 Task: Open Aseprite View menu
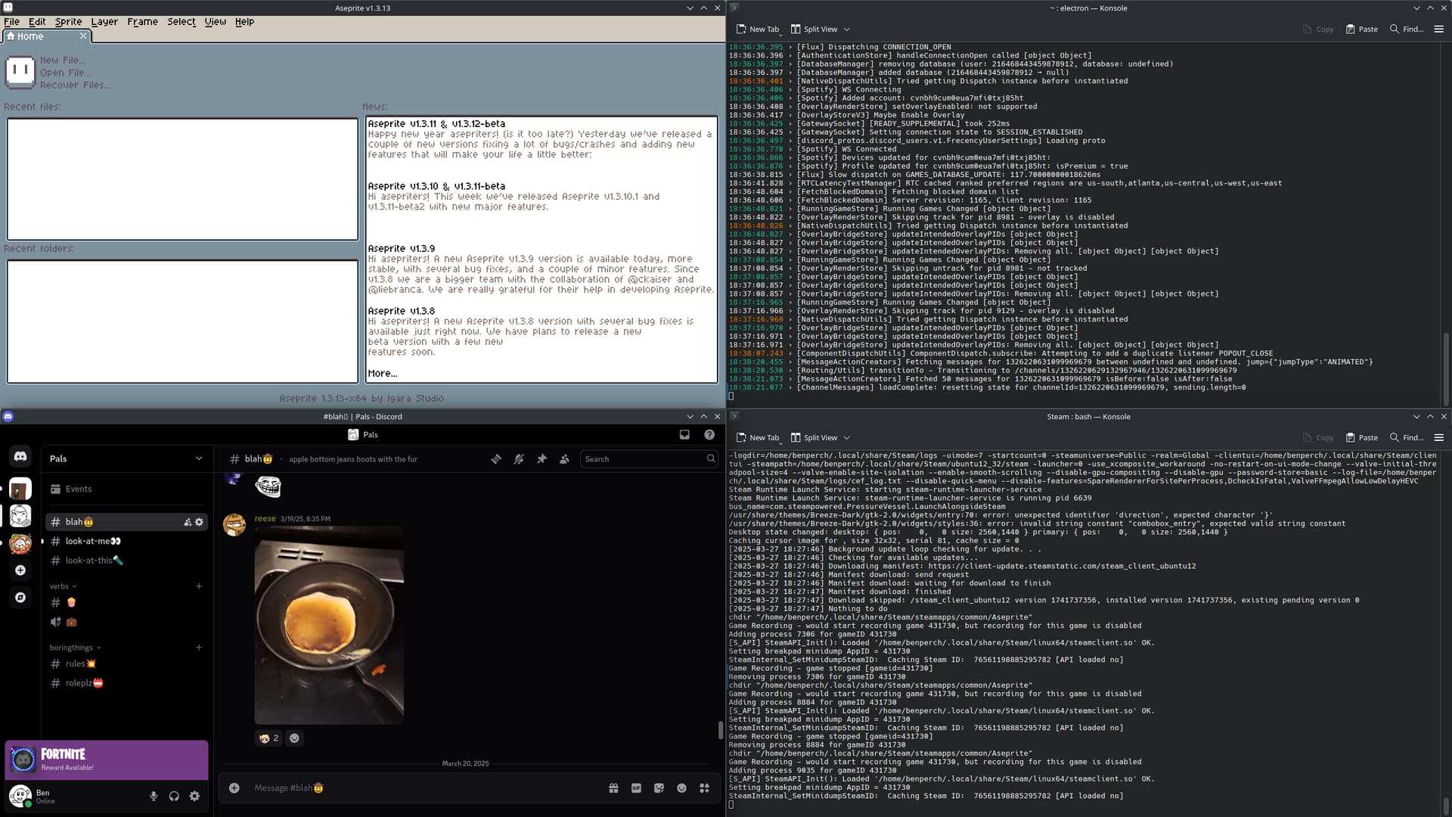click(216, 22)
